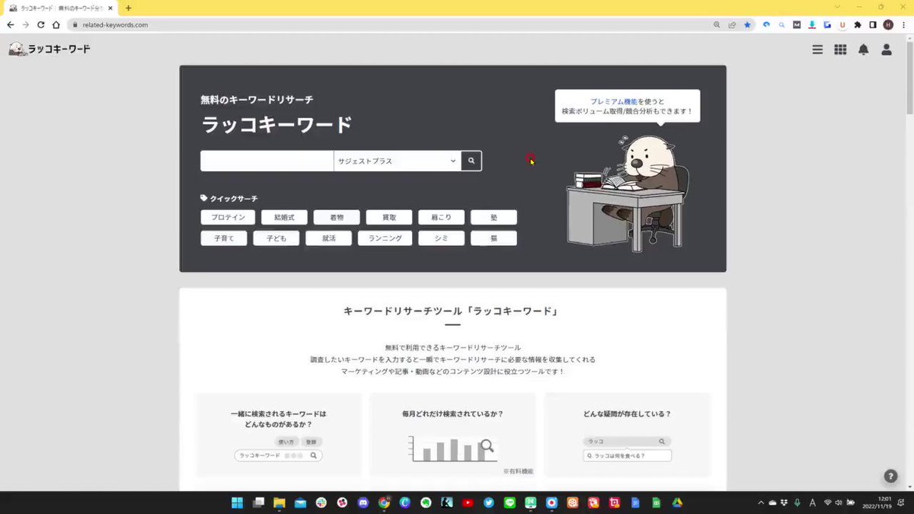Screen dimensions: 914x514
Task: Open Discord from the taskbar
Action: (363, 503)
